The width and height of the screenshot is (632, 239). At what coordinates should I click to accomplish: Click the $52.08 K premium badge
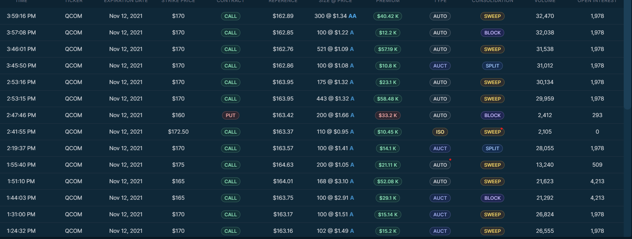click(387, 181)
